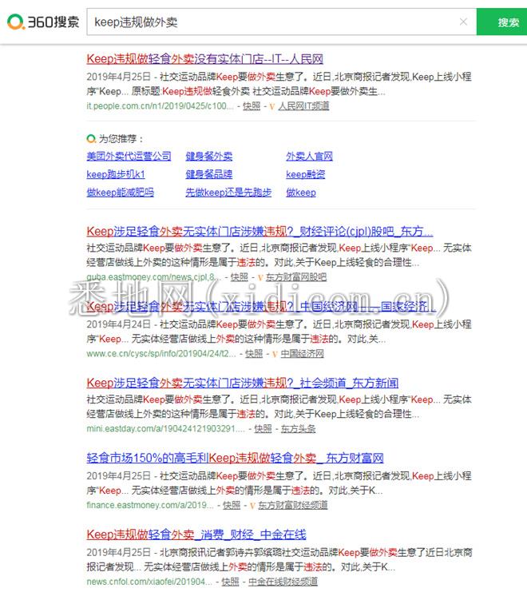Click 人民网IT频道 source link
Viewport: 527px width, 608px height.
coord(303,105)
